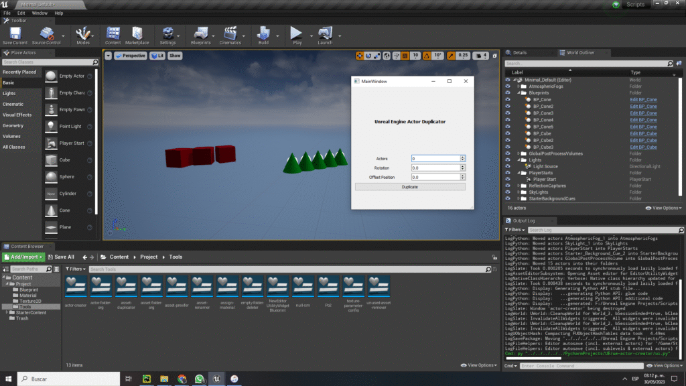Image resolution: width=686 pixels, height=386 pixels.
Task: Hide the AtmosphericFogs folder
Action: pyautogui.click(x=508, y=86)
